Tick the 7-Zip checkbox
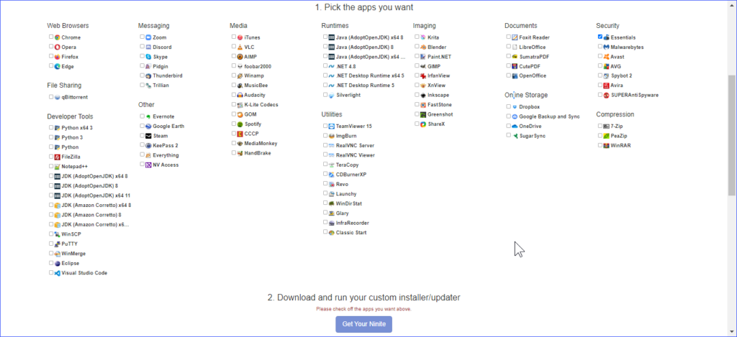Viewport: 737px width, 337px height. tap(600, 126)
